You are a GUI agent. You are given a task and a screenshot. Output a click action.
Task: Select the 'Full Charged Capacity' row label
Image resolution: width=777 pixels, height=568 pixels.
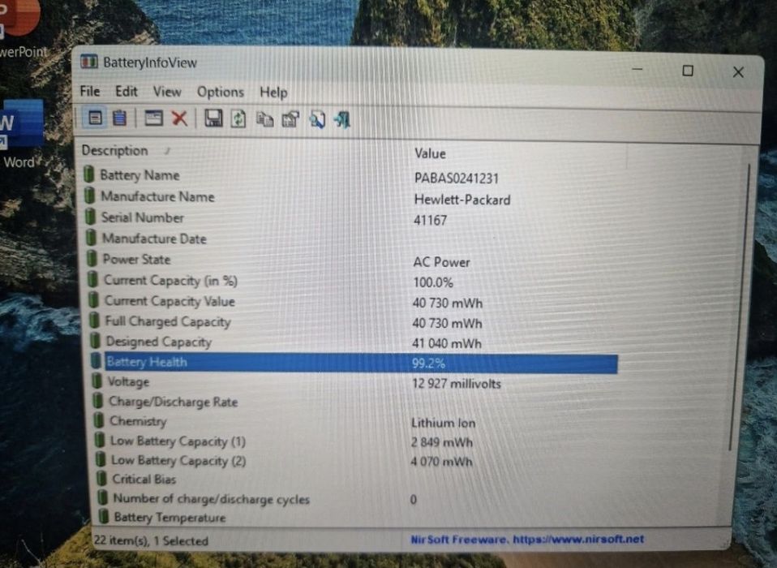(x=168, y=321)
